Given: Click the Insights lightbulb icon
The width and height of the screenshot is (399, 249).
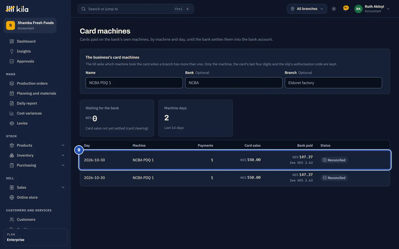Looking at the screenshot, I should point(12,51).
